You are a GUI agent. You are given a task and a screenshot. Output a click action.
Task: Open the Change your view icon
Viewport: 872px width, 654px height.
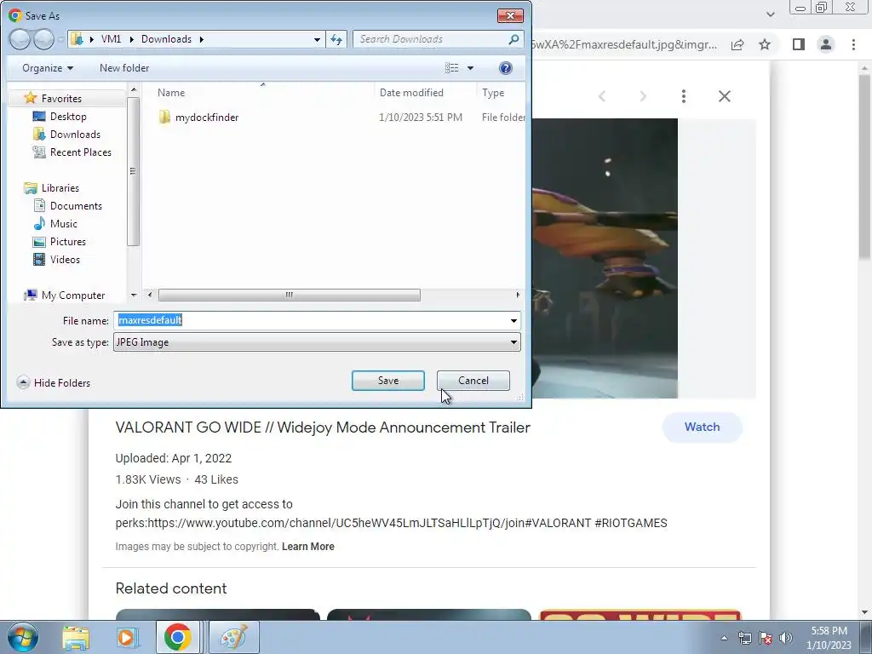(451, 68)
